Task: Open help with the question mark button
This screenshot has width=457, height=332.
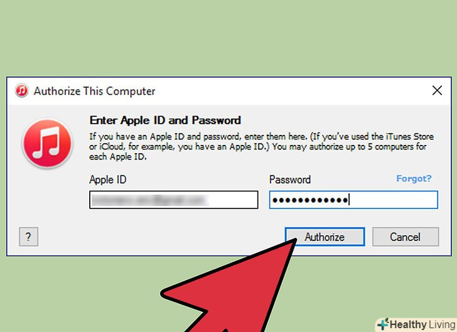Action: (29, 237)
